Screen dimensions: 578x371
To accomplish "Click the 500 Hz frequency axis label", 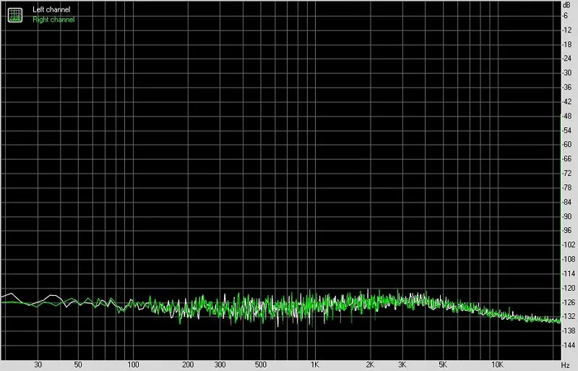I will (x=261, y=364).
